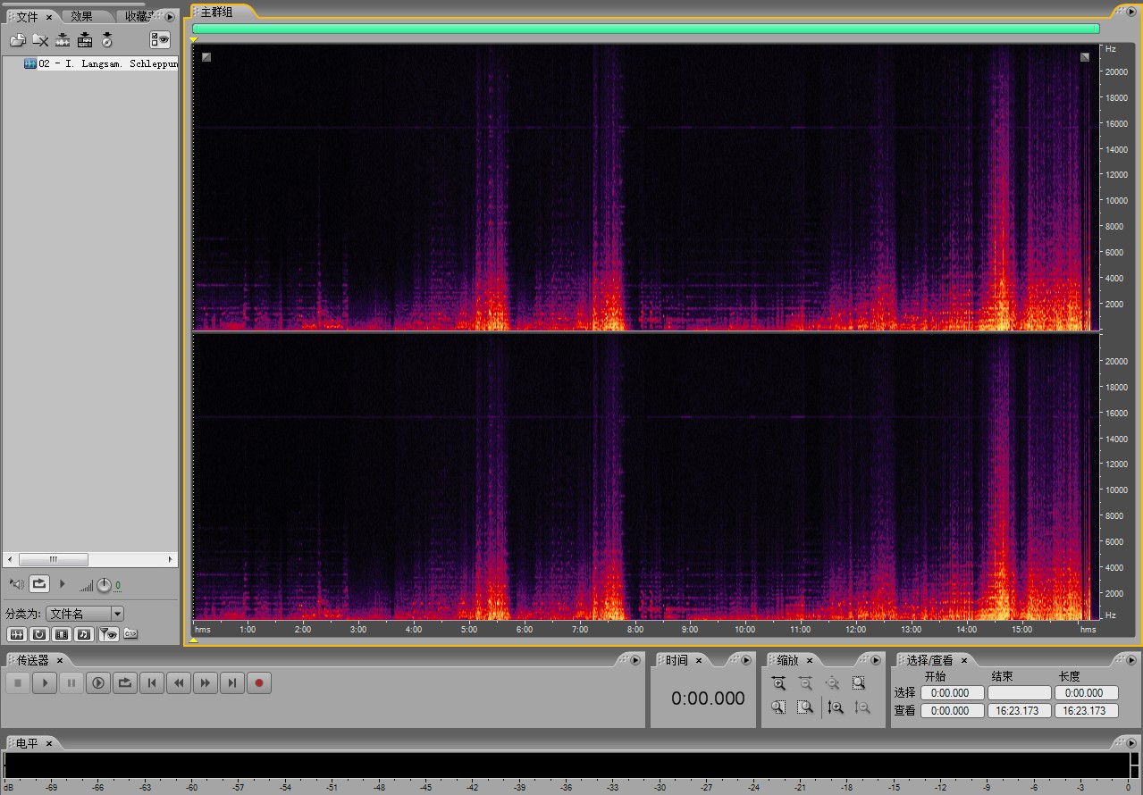The height and width of the screenshot is (795, 1143).
Task: Click the 选择 开始 input field
Action: point(952,693)
